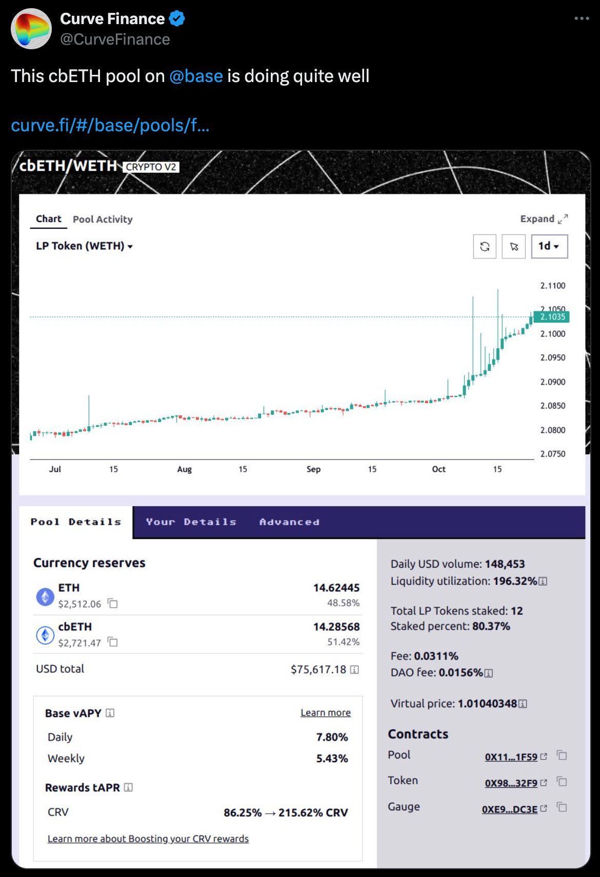Click the ETH price $2,512.06
This screenshot has width=600, height=877.
tap(79, 604)
